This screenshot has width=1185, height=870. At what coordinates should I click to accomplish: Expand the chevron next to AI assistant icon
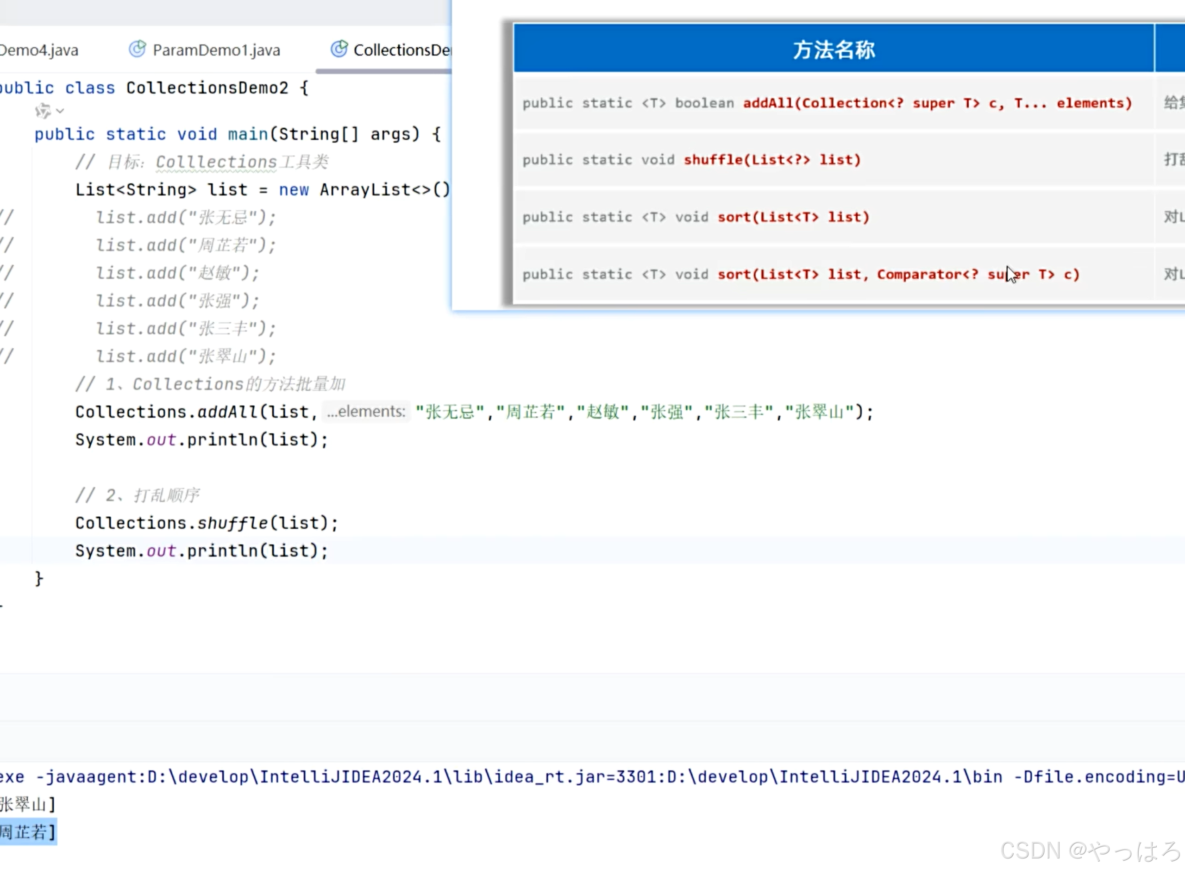click(60, 111)
